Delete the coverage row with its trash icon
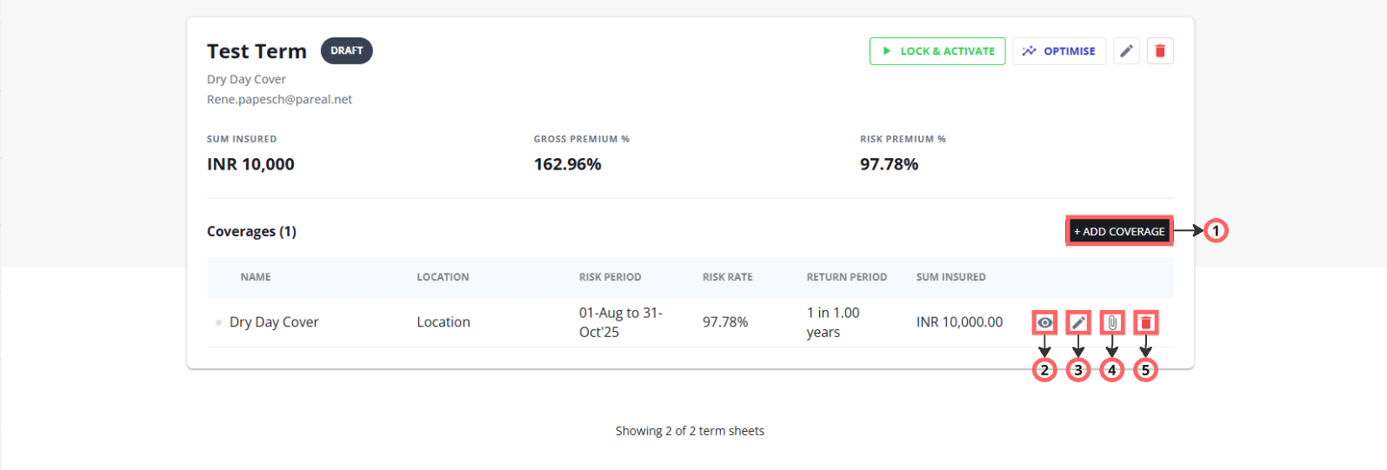Viewport: 1387px width, 470px height. coord(1145,322)
